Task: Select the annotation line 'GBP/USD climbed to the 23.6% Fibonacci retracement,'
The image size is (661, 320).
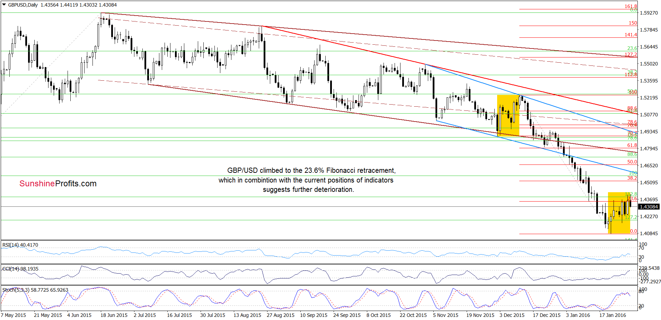Action: coord(311,170)
